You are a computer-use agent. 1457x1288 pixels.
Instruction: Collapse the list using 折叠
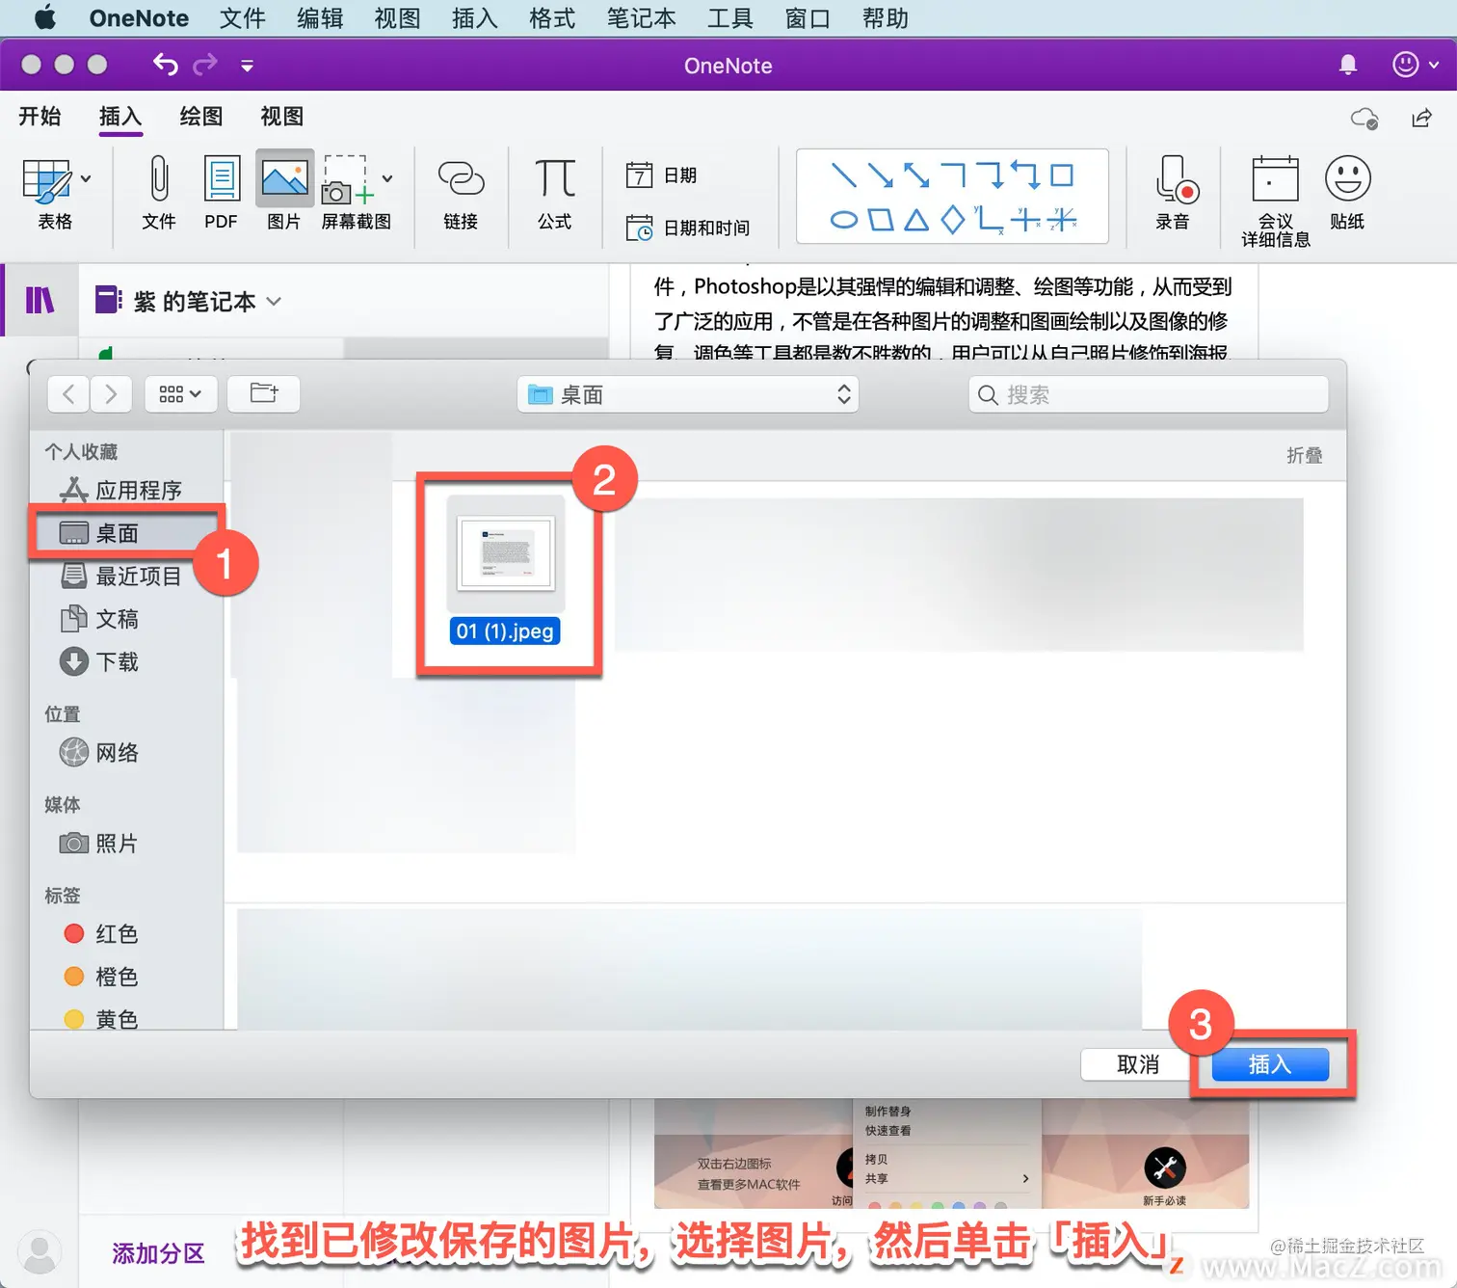1305,455
